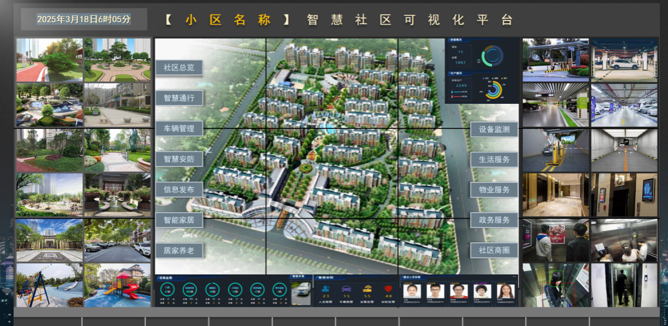This screenshot has height=326, width=668.
Task: Click the yellow 设备告警 router icon
Action: click(x=367, y=288)
